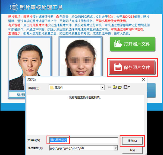163x155 pixels.
Task: Open the view menu icon dropdown
Action: pyautogui.click(x=127, y=87)
